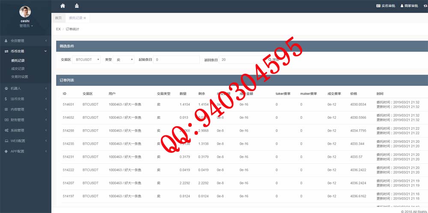Image resolution: width=428 pixels, height=213 pixels.
Task: Click the 起始条目 input field
Action: click(x=176, y=60)
